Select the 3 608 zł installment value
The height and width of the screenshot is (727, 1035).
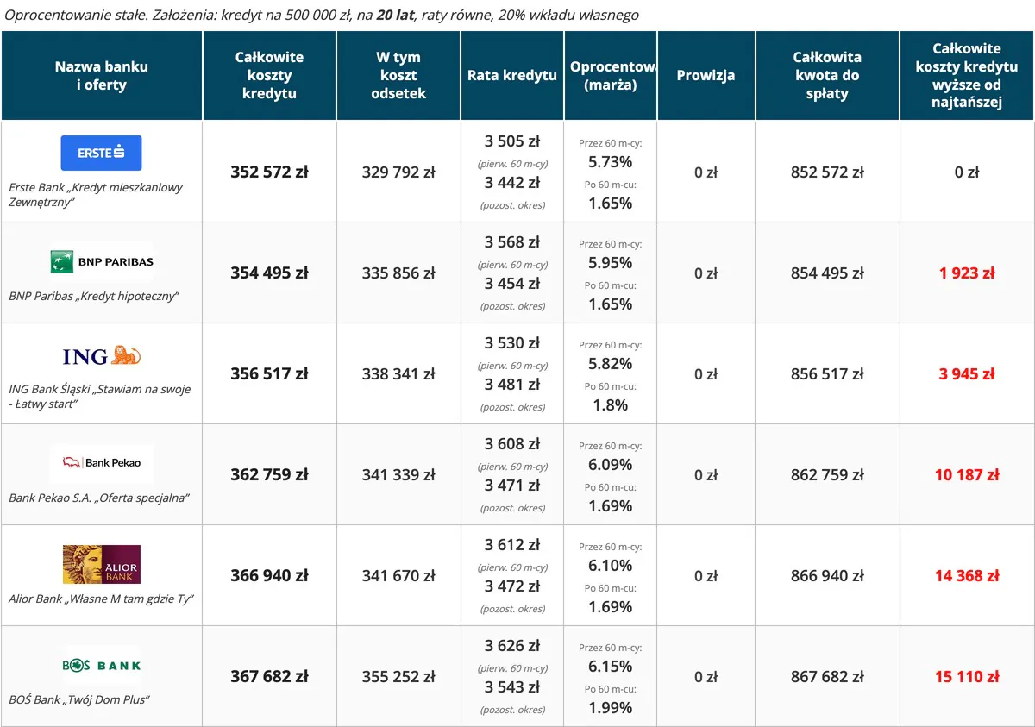click(x=512, y=444)
